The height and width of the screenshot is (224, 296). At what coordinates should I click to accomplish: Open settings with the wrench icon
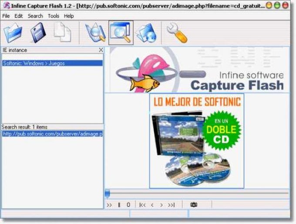[177, 33]
